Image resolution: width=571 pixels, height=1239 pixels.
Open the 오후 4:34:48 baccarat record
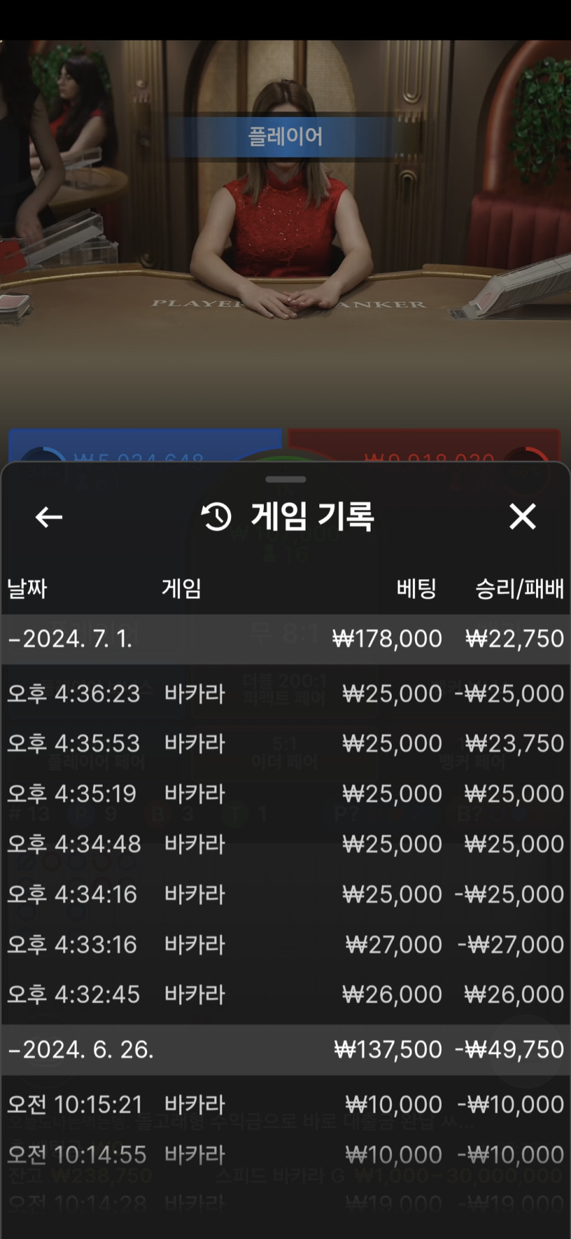(x=285, y=844)
